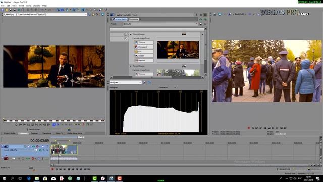Image resolution: width=323 pixels, height=182 pixels.
Task: Switch to the Transitions tab
Action: pyautogui.click(x=47, y=133)
